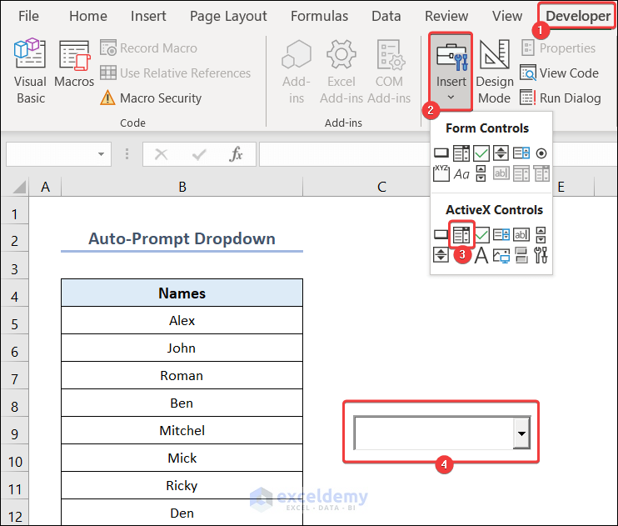Click Record Macro in the Code group

[x=148, y=48]
